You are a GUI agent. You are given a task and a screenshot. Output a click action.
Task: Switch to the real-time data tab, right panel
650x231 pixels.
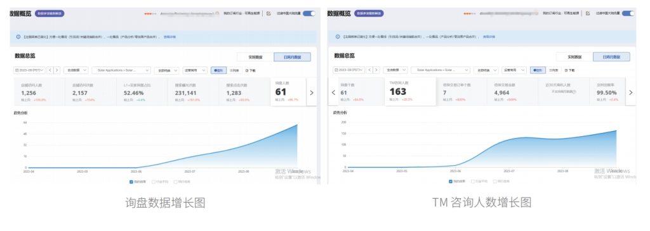point(574,57)
